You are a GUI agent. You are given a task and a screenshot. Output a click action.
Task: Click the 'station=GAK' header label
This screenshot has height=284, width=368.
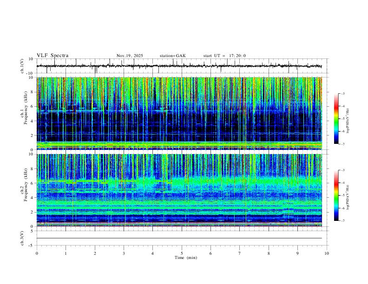coord(172,56)
